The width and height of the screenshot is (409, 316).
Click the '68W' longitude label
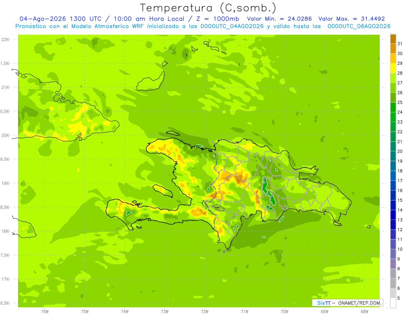[x=364, y=311]
